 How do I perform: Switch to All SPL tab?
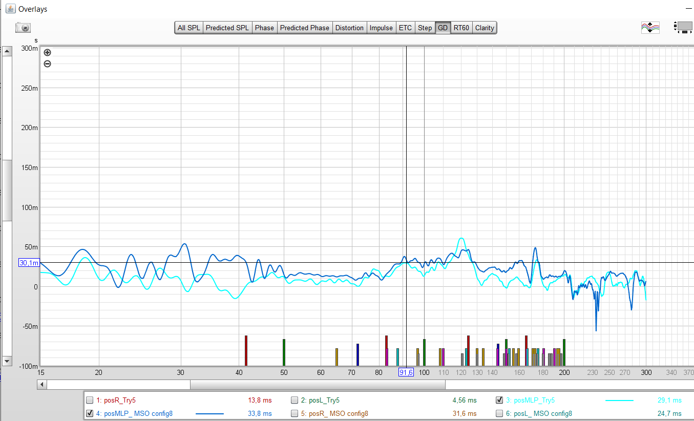(189, 28)
